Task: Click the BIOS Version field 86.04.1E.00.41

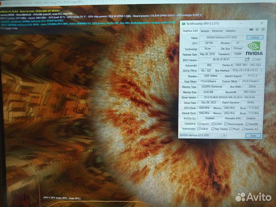Action: click(x=221, y=59)
